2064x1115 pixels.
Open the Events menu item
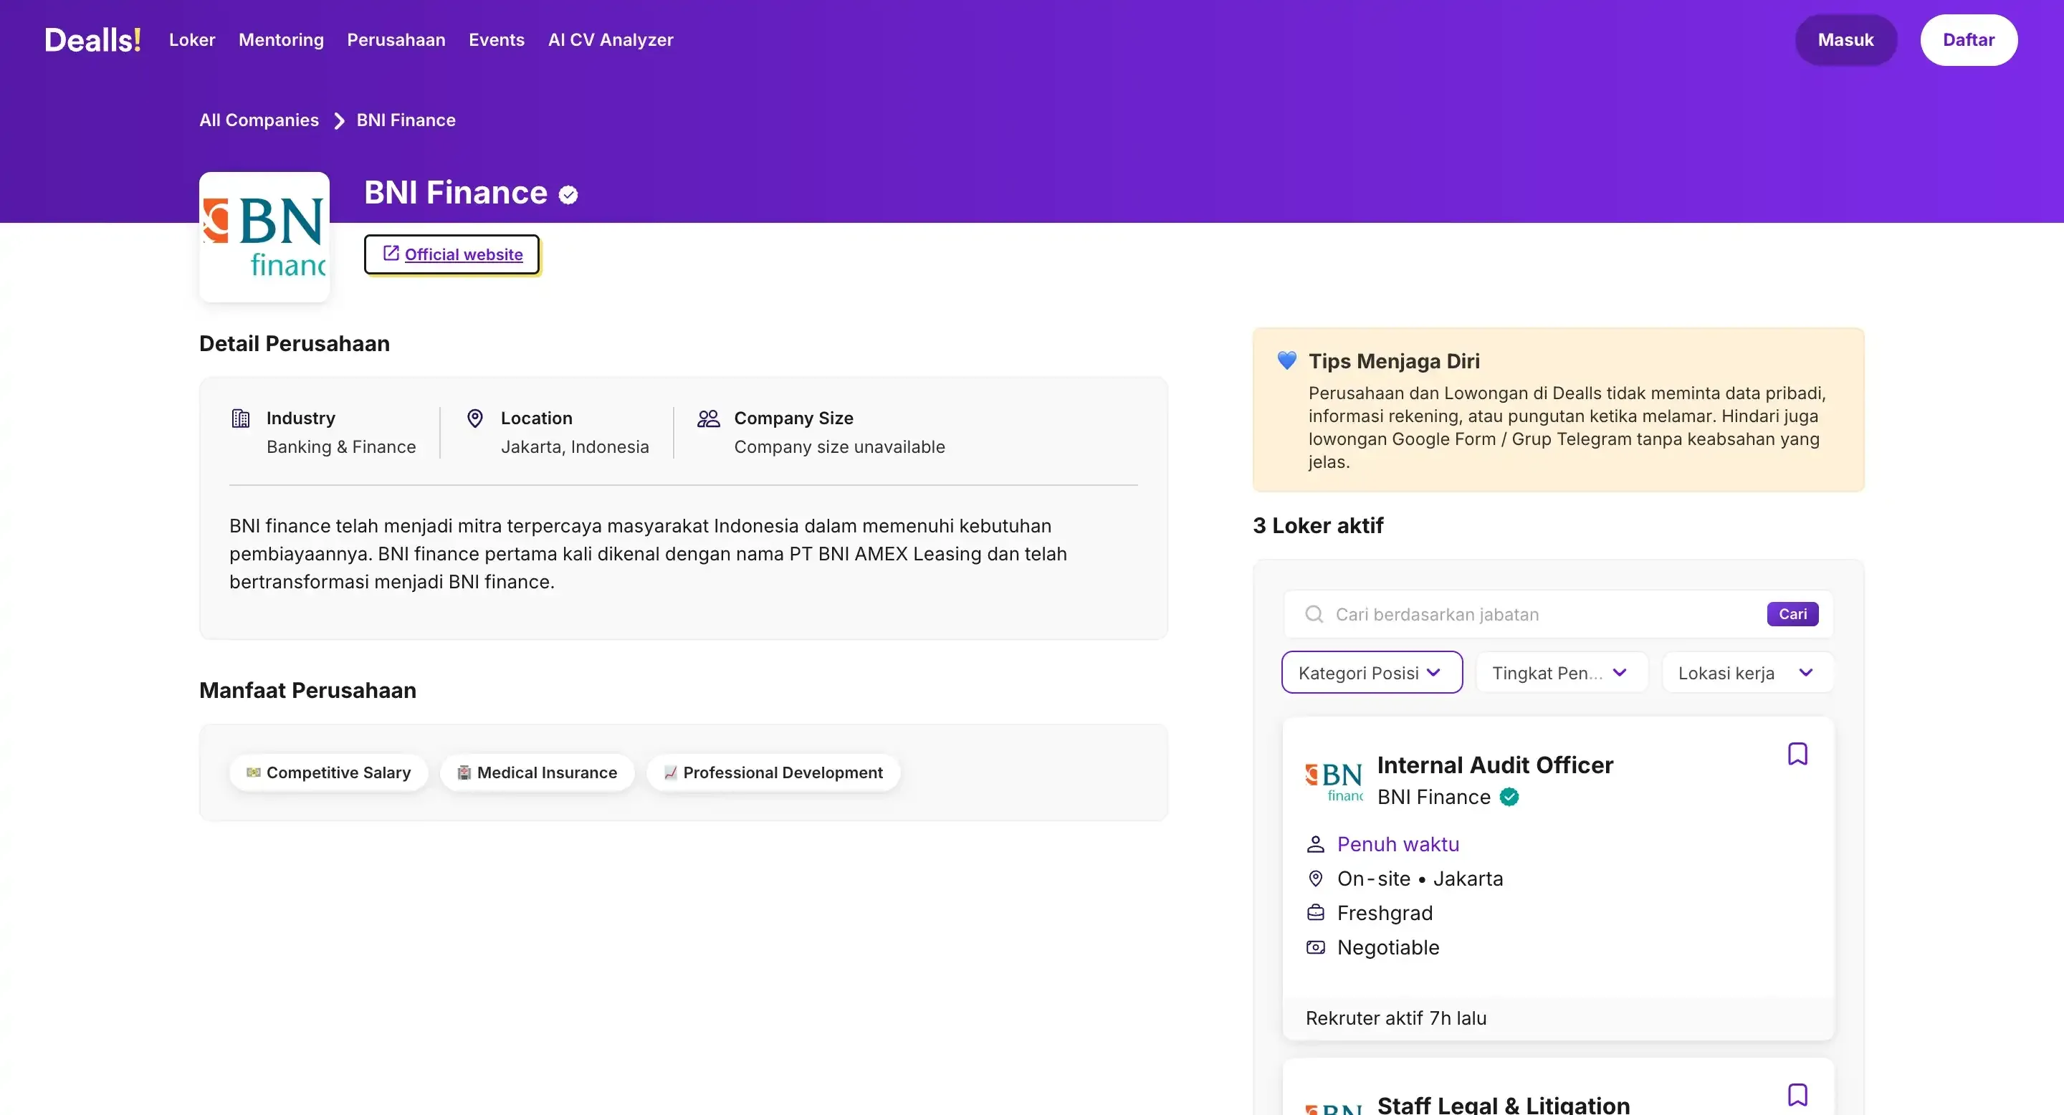[x=497, y=40]
